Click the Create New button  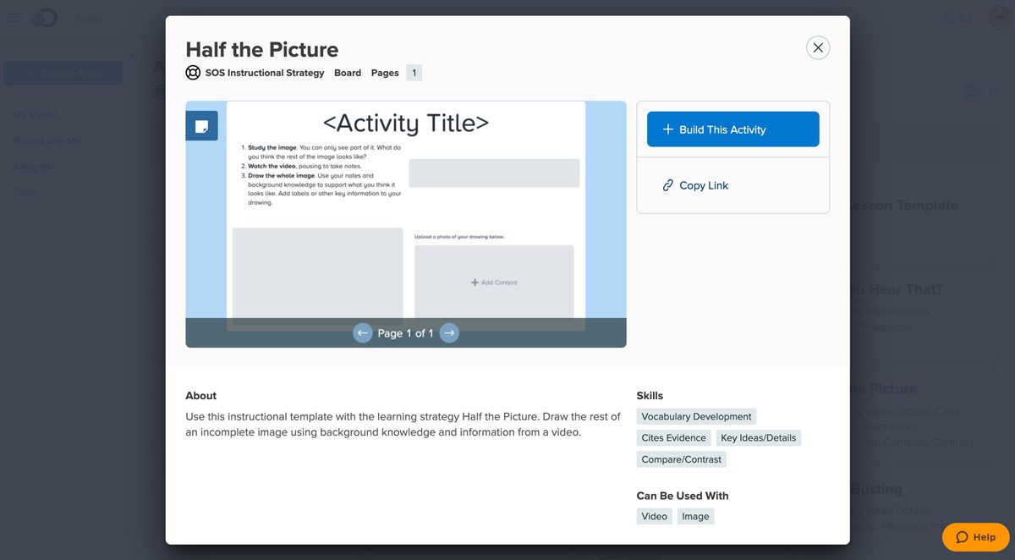pyautogui.click(x=63, y=74)
